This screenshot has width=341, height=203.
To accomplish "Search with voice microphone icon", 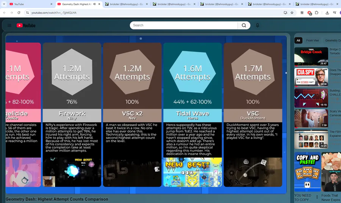I will (x=258, y=25).
